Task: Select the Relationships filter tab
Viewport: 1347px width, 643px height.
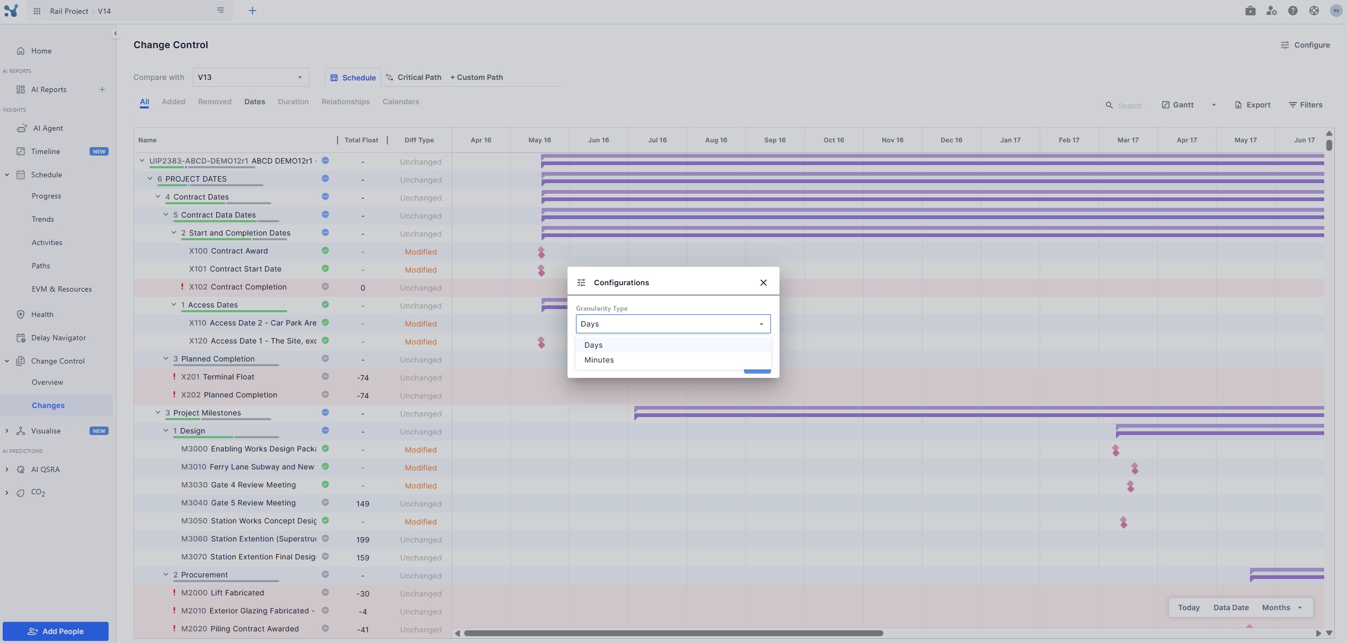Action: pyautogui.click(x=345, y=102)
